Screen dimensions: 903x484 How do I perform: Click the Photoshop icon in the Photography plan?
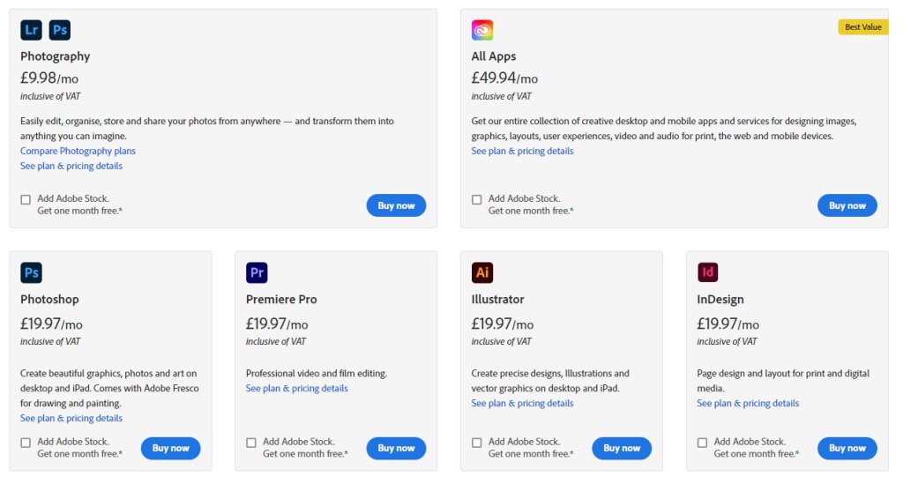[59, 30]
